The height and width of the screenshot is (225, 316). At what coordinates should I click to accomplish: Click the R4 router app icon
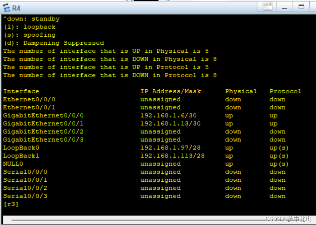pyautogui.click(x=6, y=8)
